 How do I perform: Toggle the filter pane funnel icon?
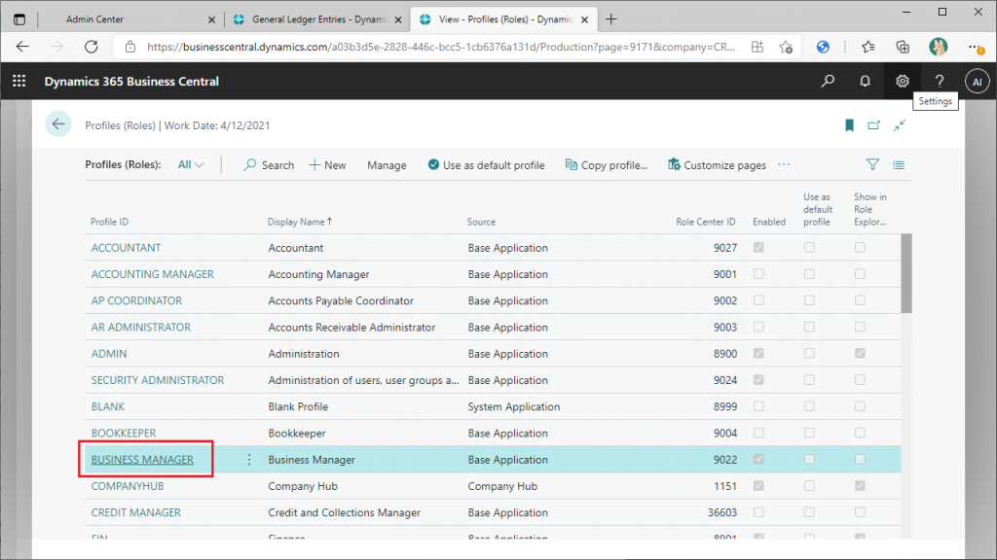click(x=872, y=164)
